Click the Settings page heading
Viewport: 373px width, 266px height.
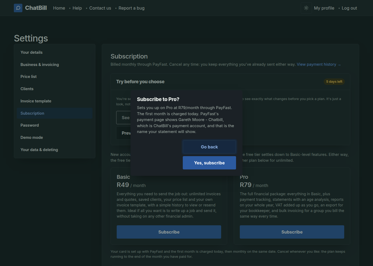coord(31,38)
